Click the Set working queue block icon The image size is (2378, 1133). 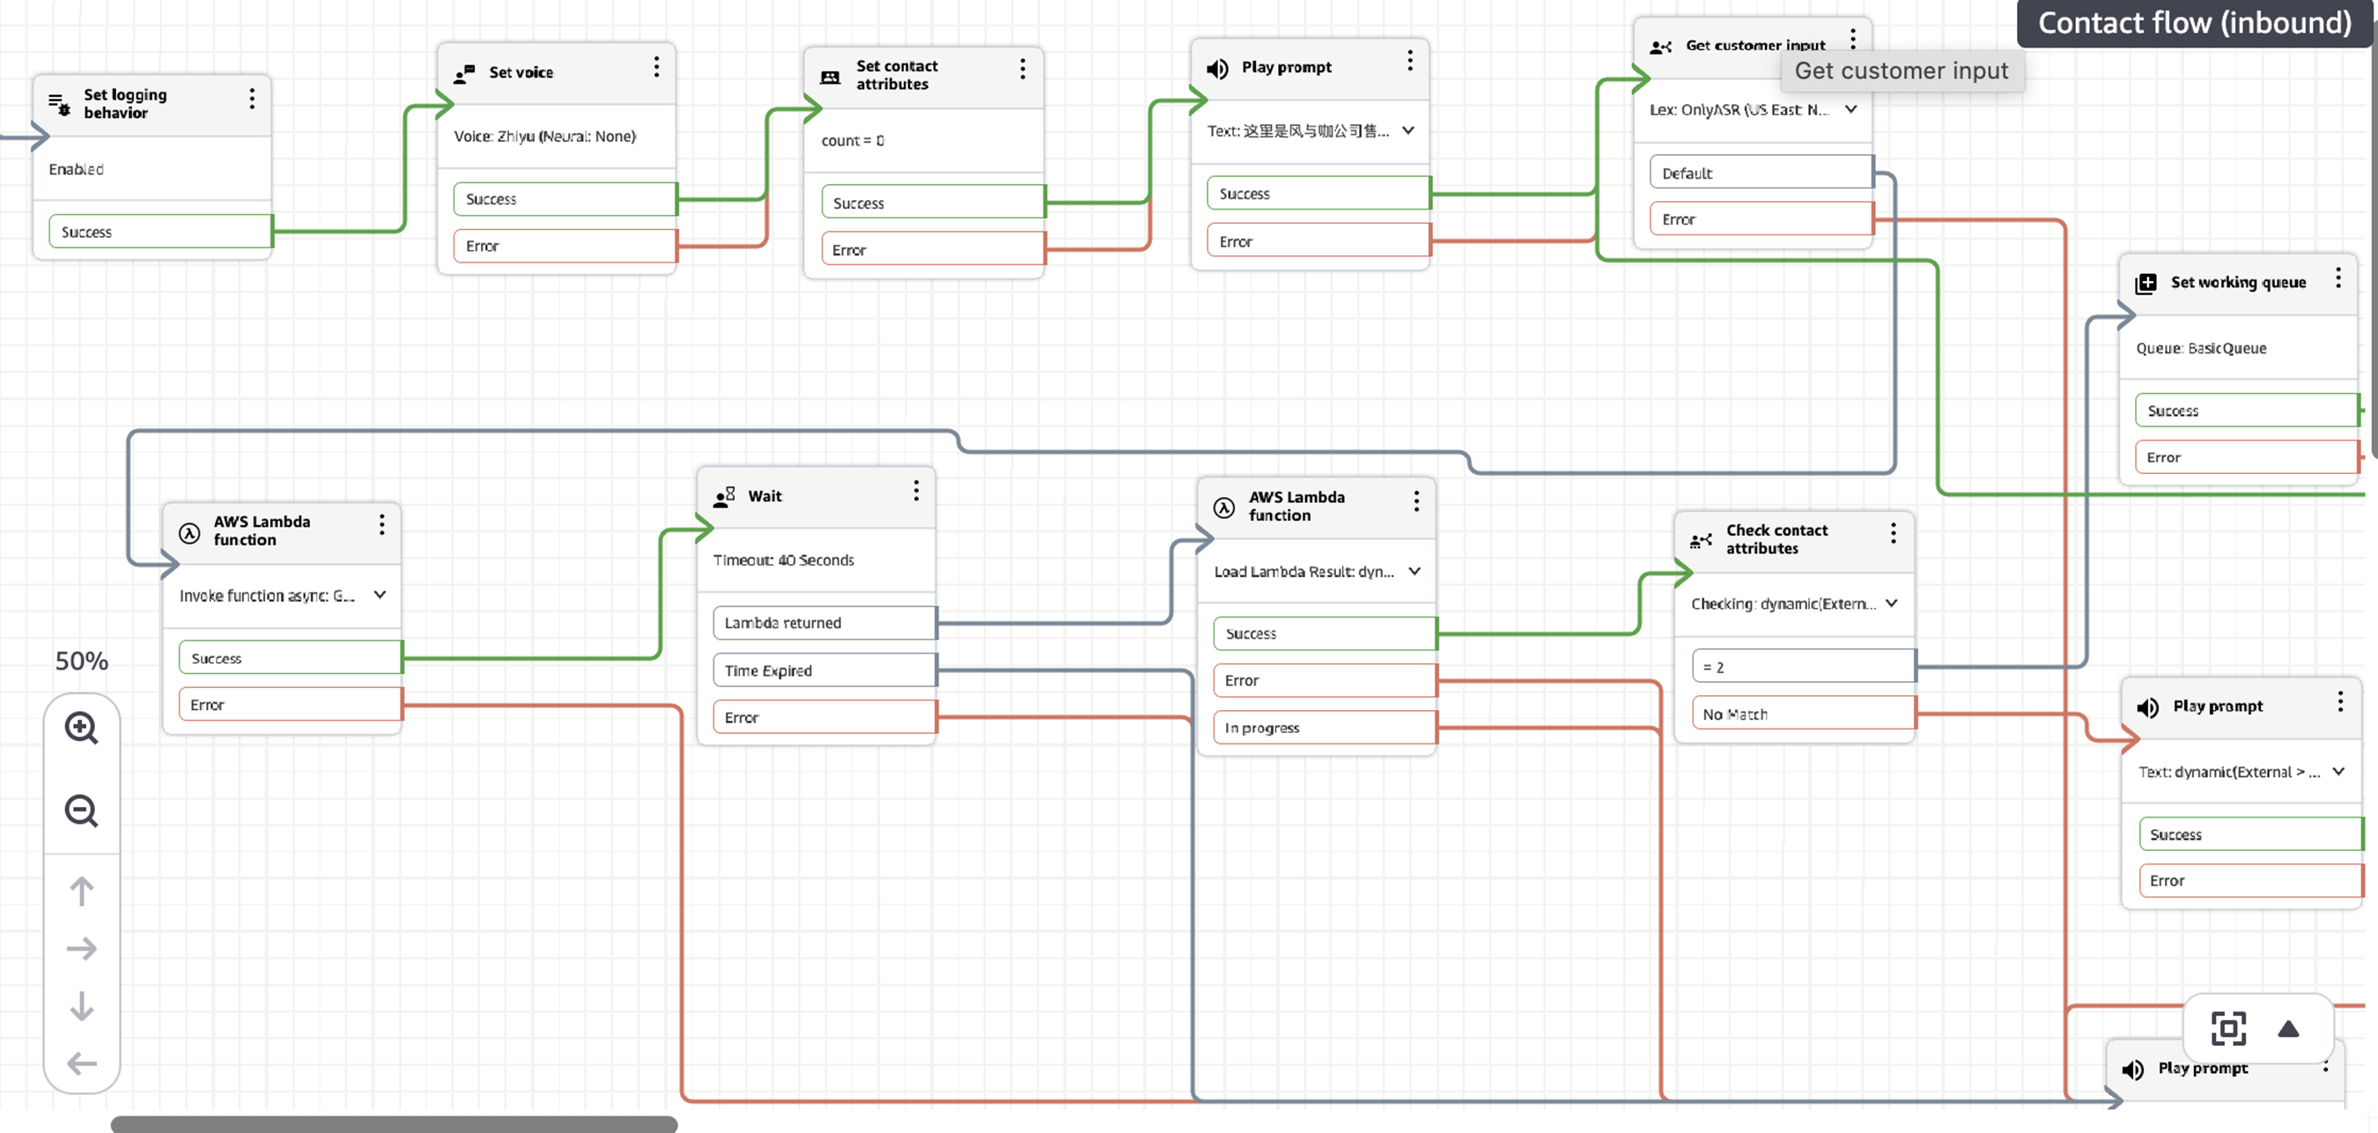[2145, 284]
